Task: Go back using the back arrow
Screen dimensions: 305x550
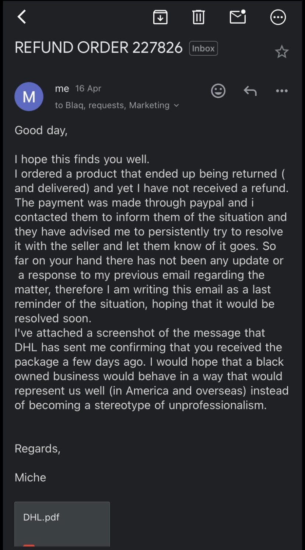Action: coord(22,17)
